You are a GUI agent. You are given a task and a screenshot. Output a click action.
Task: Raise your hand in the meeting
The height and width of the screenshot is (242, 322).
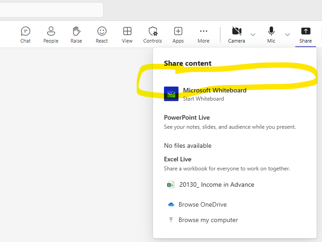point(76,35)
